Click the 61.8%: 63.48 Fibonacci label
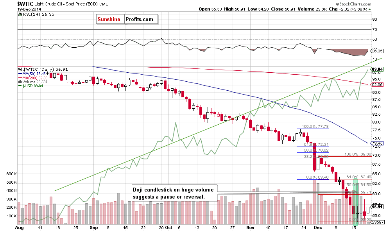 [x=358, y=177]
